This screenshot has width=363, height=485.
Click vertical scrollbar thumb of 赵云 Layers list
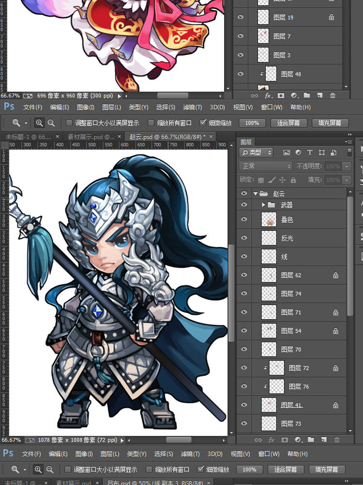(350, 256)
